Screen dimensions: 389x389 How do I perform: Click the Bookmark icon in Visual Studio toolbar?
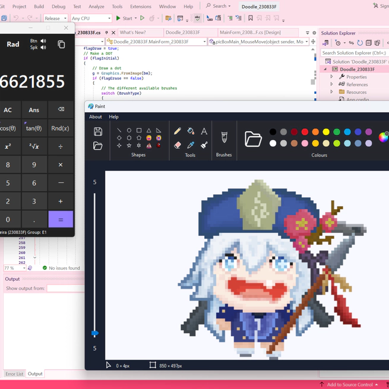(x=251, y=18)
